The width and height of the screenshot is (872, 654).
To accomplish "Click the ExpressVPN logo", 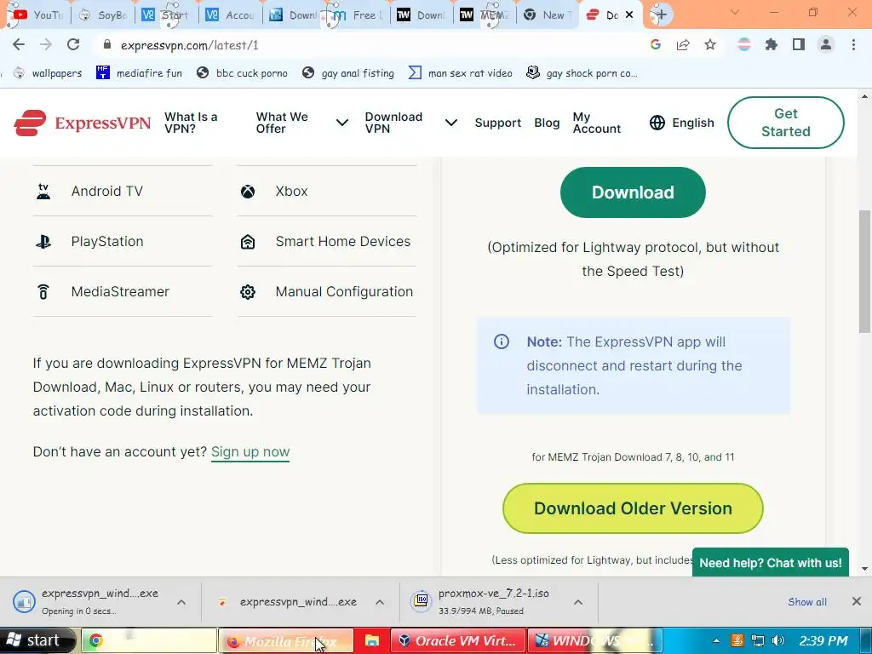I will pos(83,123).
